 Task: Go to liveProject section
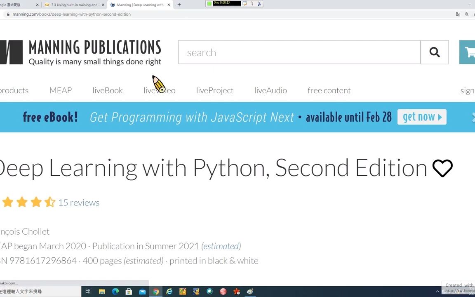pyautogui.click(x=215, y=90)
